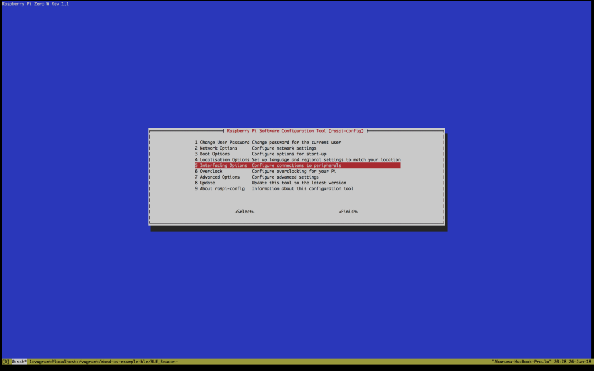Click "Configure overclocking for your Pi" description
Image resolution: width=594 pixels, height=371 pixels.
294,171
